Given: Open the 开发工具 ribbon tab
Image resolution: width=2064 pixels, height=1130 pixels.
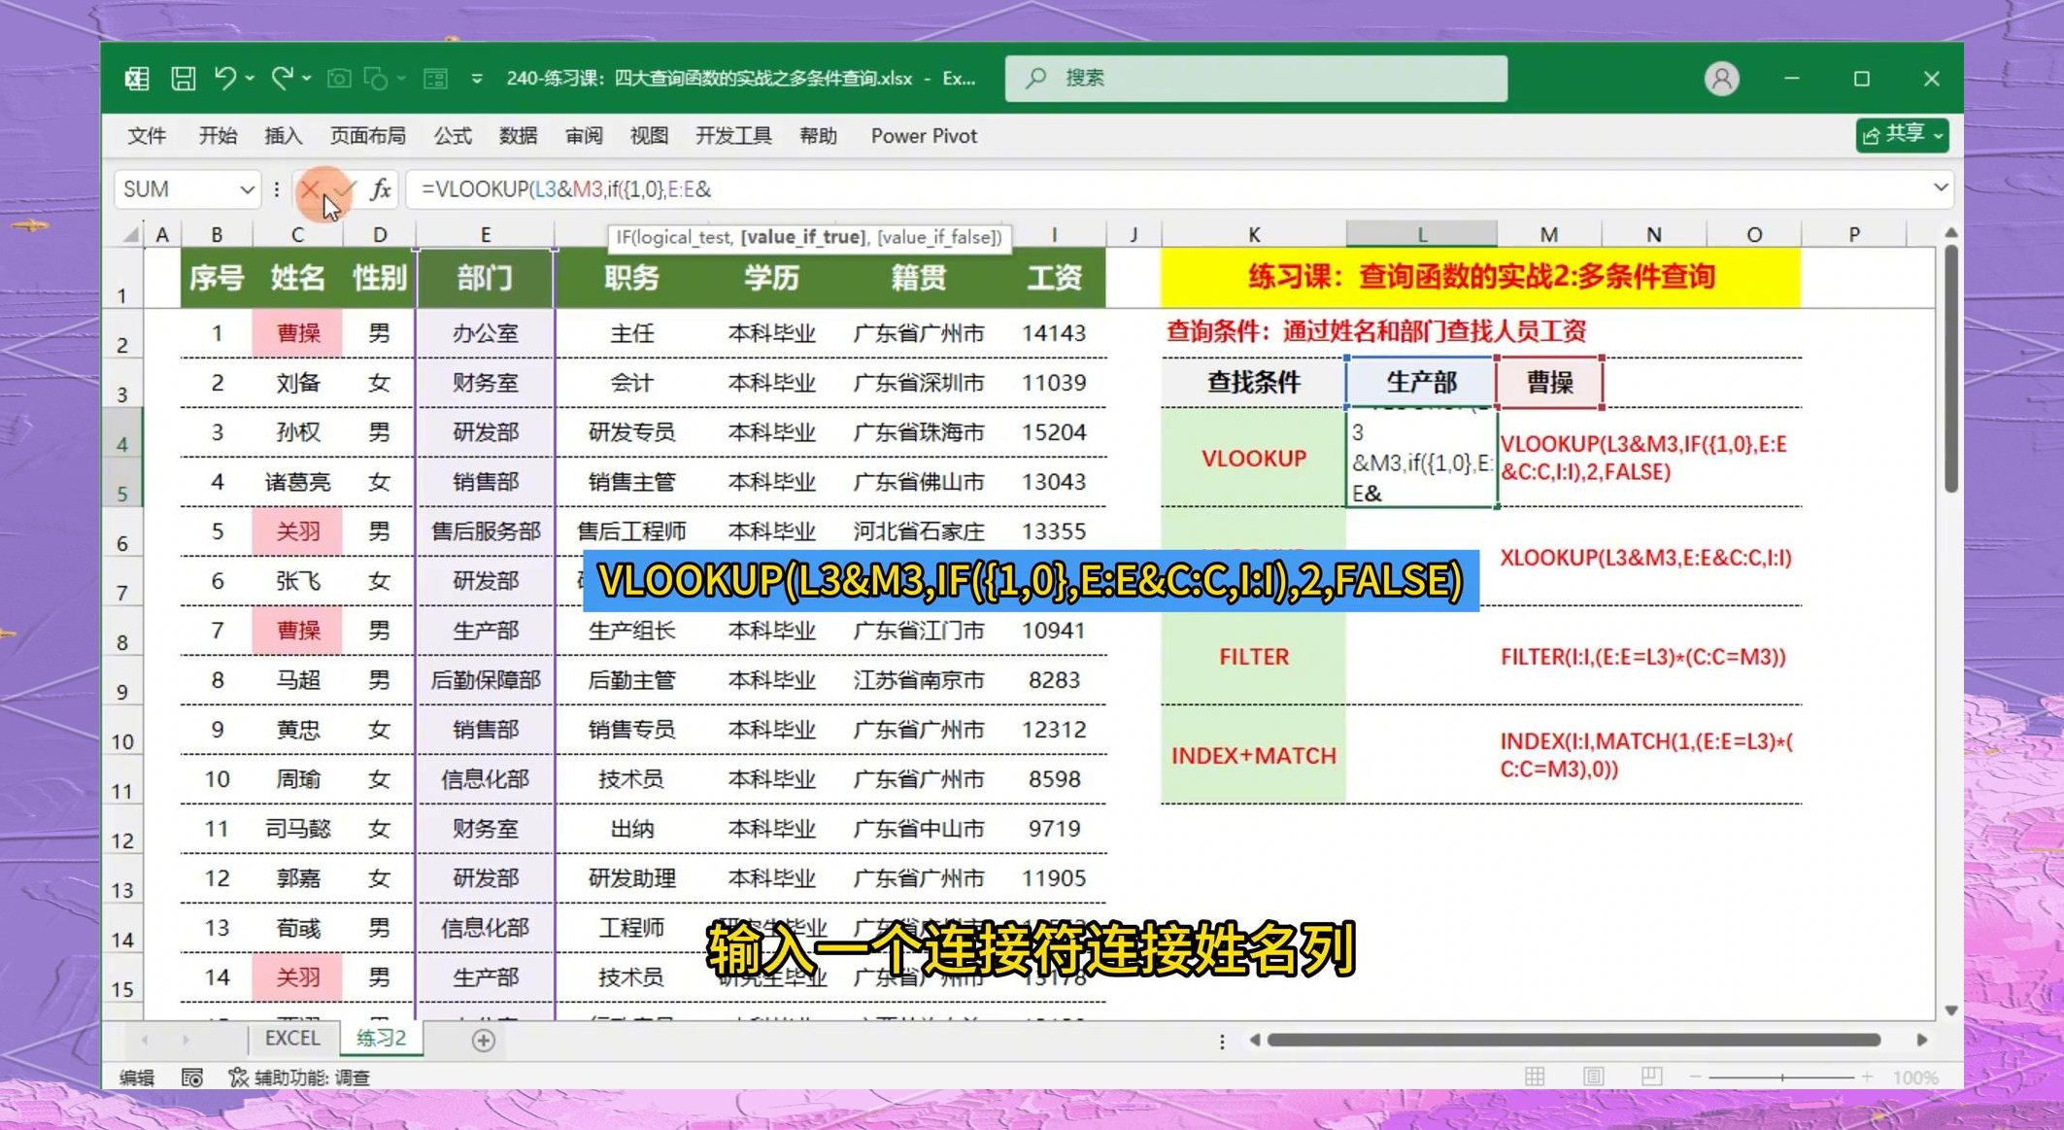Looking at the screenshot, I should (x=733, y=136).
